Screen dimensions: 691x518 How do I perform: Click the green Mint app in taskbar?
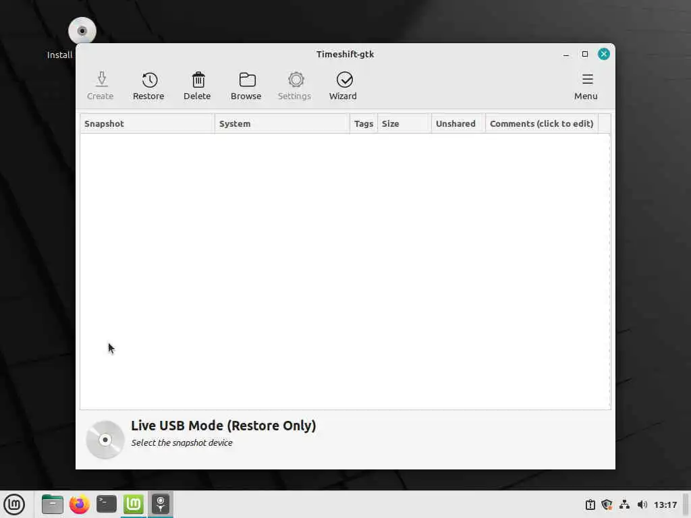(x=134, y=505)
